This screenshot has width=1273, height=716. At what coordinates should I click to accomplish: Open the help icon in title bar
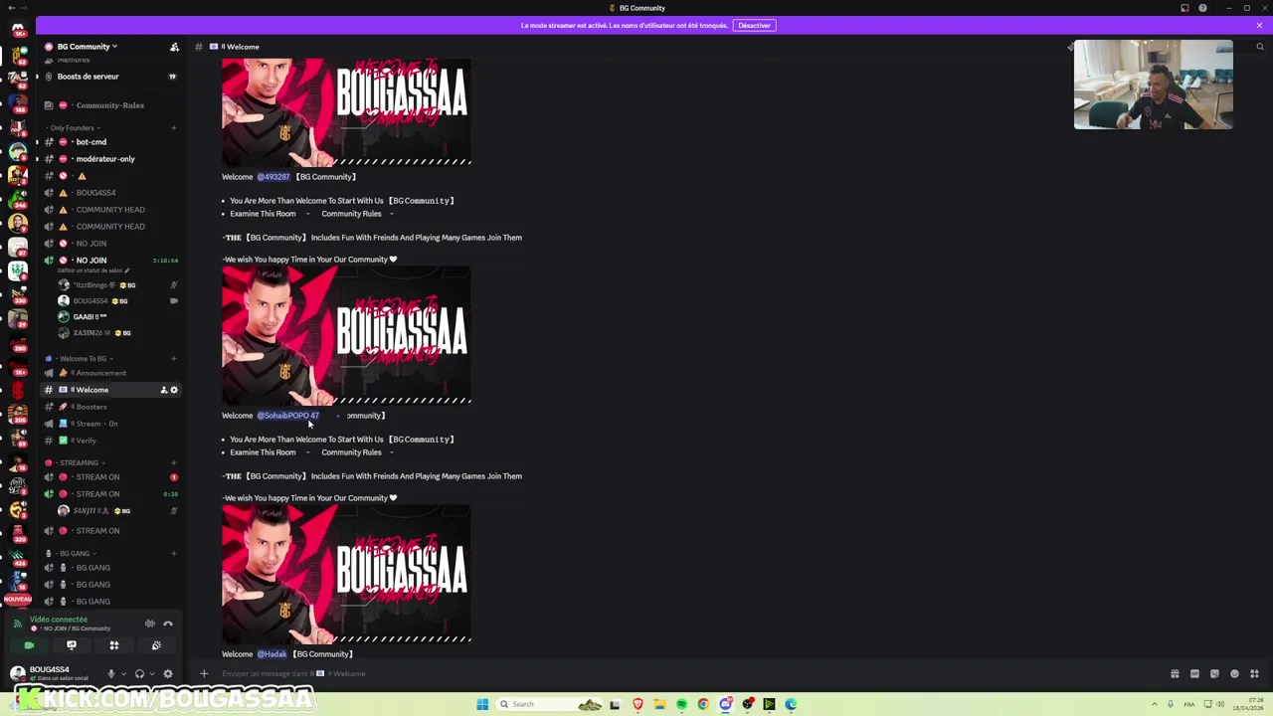(1202, 8)
